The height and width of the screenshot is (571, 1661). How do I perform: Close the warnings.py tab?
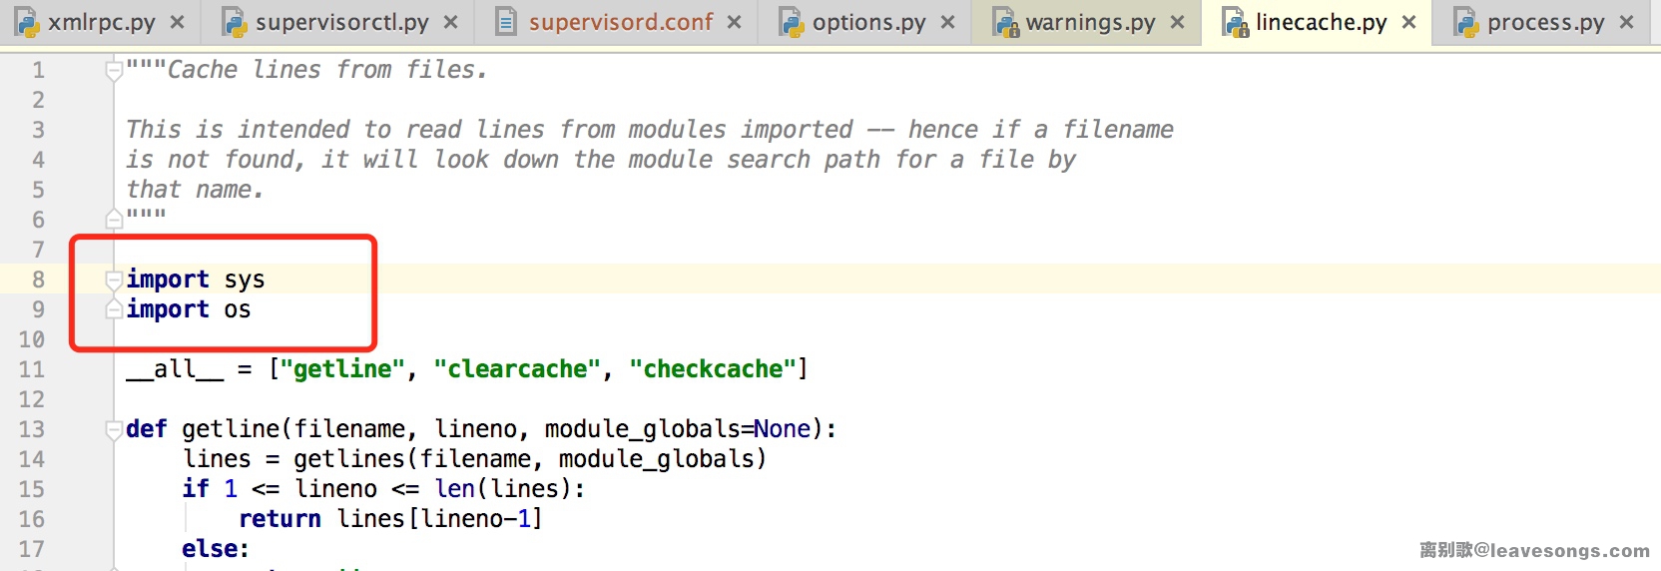(x=1177, y=22)
